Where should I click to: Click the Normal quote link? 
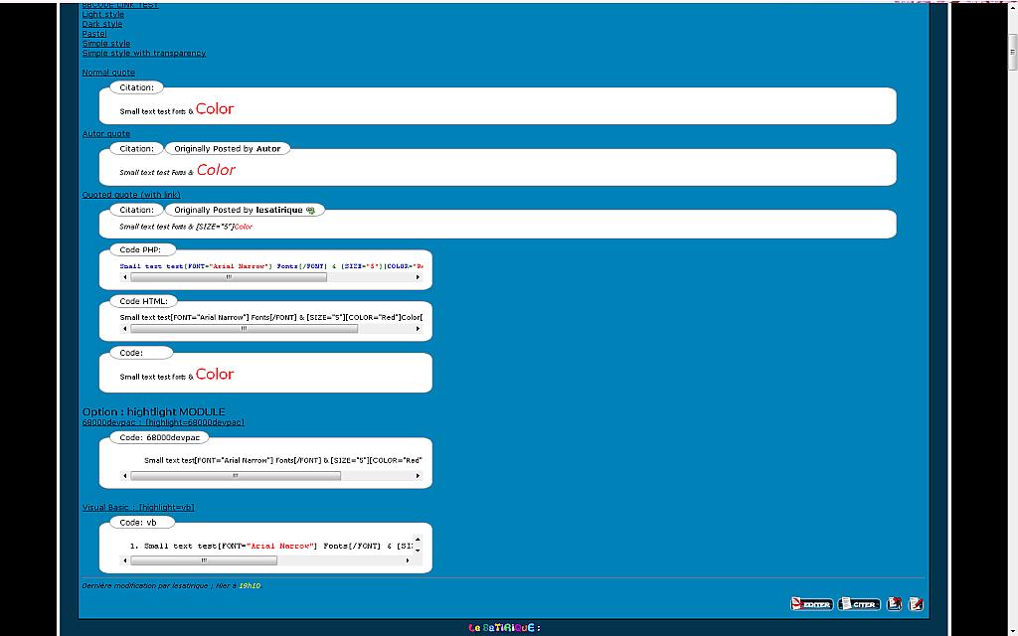(x=108, y=73)
